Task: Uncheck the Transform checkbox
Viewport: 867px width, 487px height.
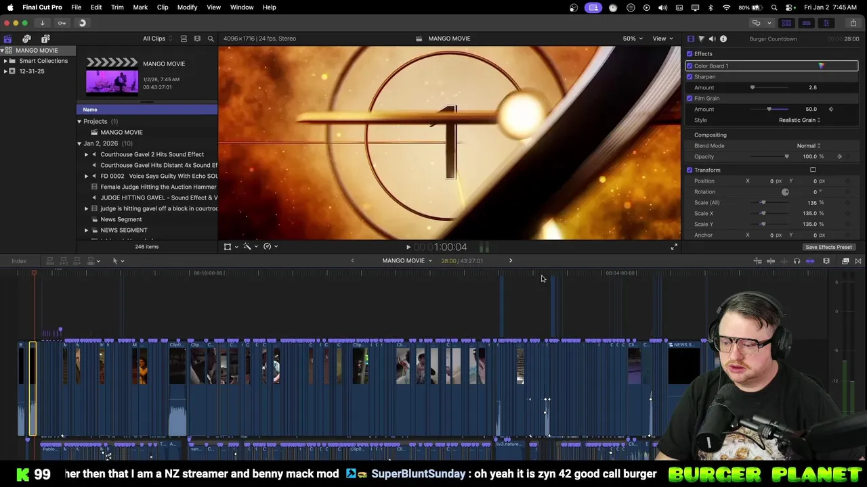Action: pyautogui.click(x=690, y=170)
